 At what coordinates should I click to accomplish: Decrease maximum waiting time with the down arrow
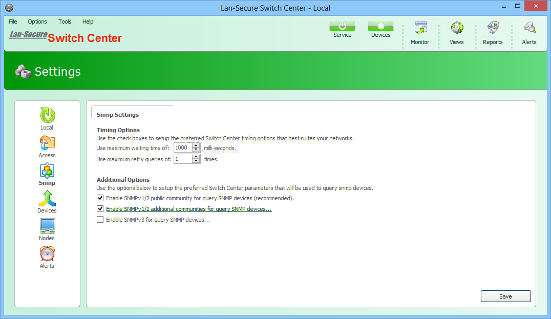pos(196,150)
